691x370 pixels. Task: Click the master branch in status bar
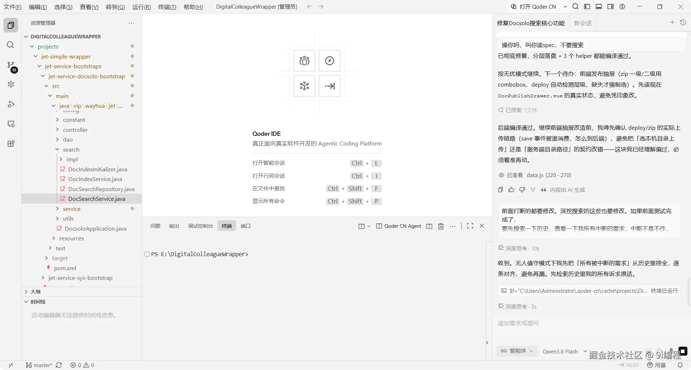pos(39,365)
